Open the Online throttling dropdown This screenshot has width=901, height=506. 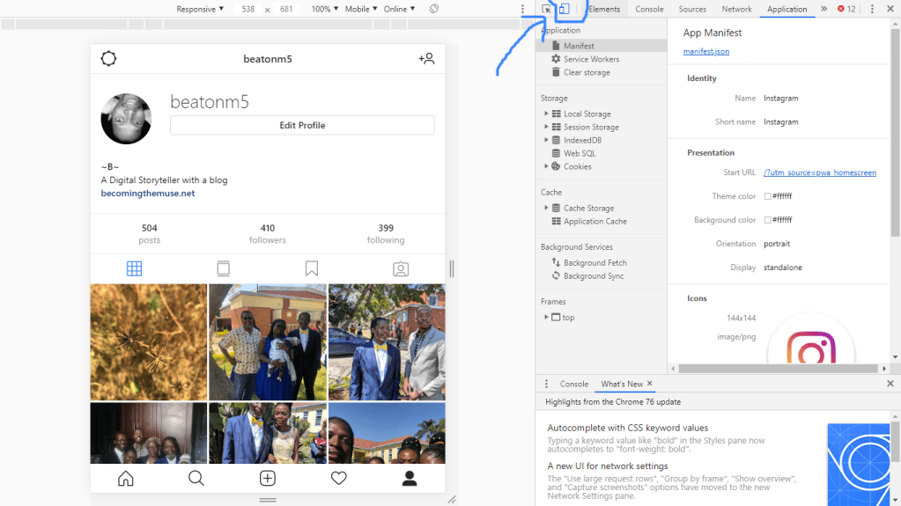point(399,9)
